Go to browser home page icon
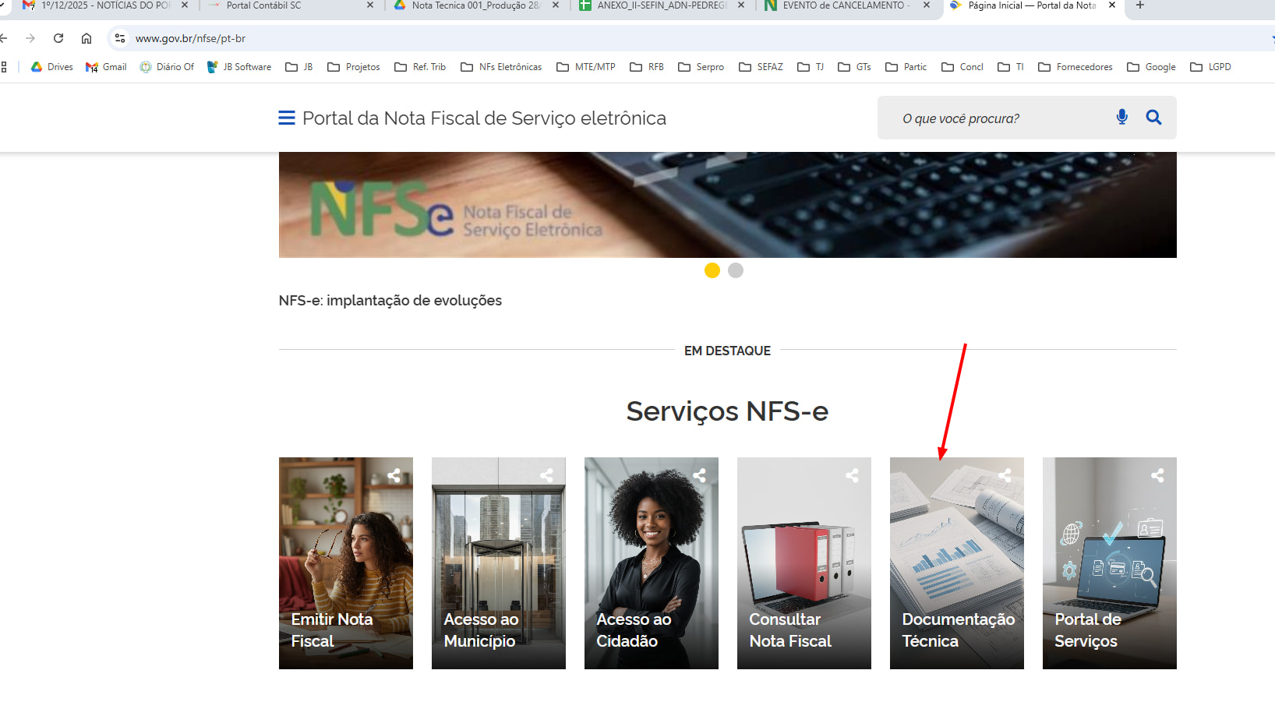 pyautogui.click(x=87, y=38)
